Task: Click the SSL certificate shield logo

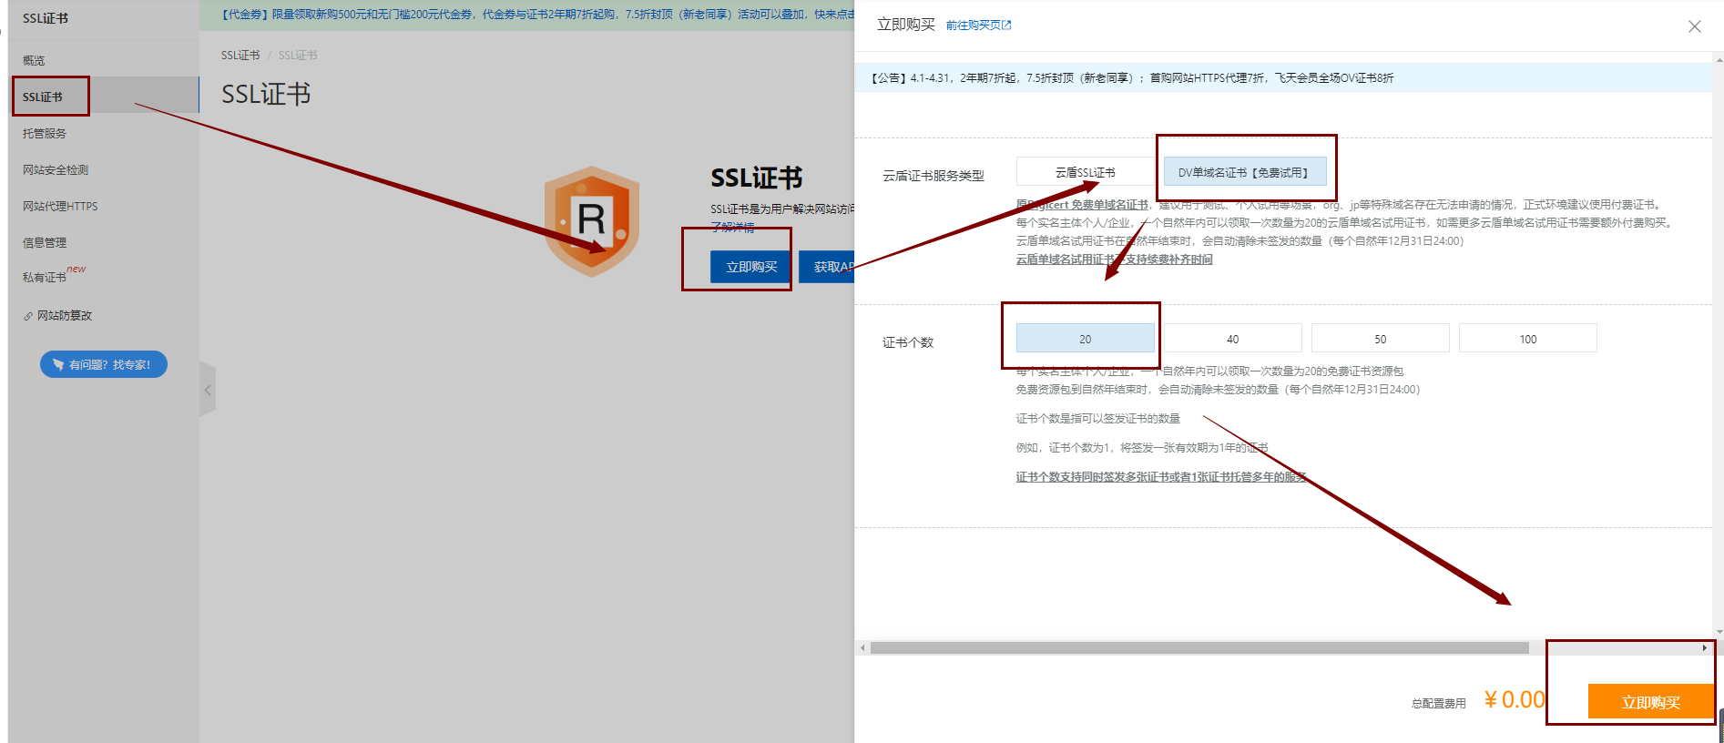Action: pos(591,221)
